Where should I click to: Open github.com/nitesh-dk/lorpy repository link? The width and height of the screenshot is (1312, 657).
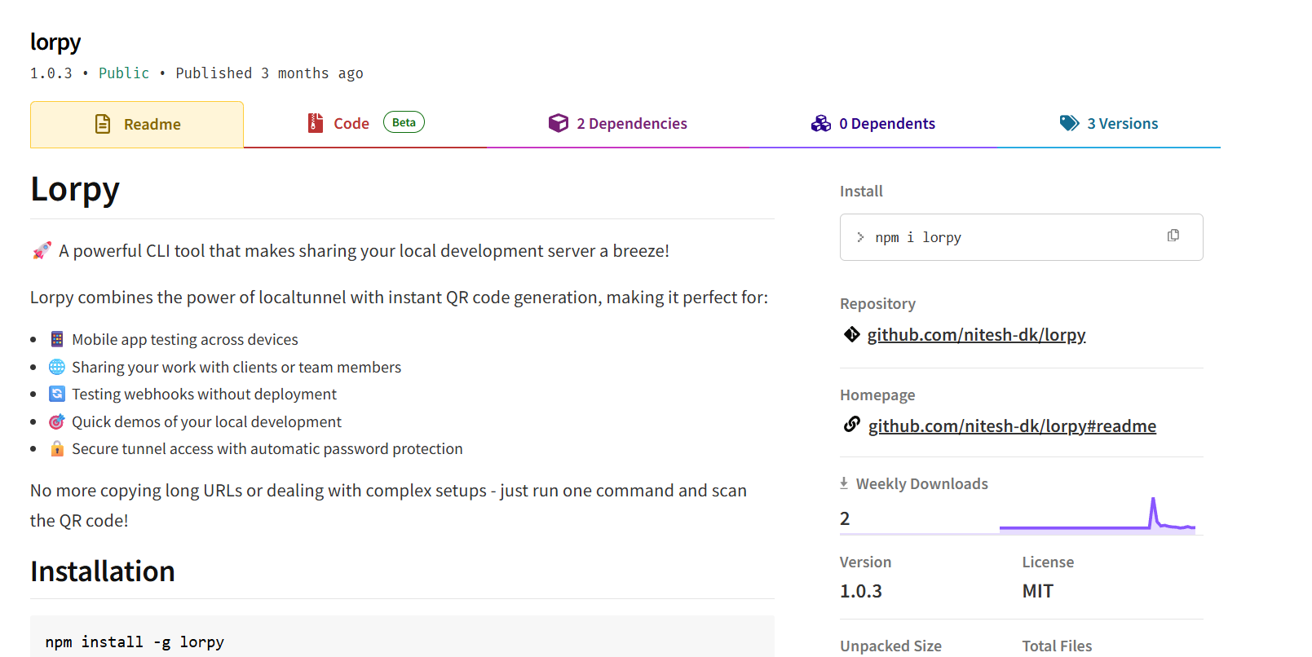tap(976, 335)
